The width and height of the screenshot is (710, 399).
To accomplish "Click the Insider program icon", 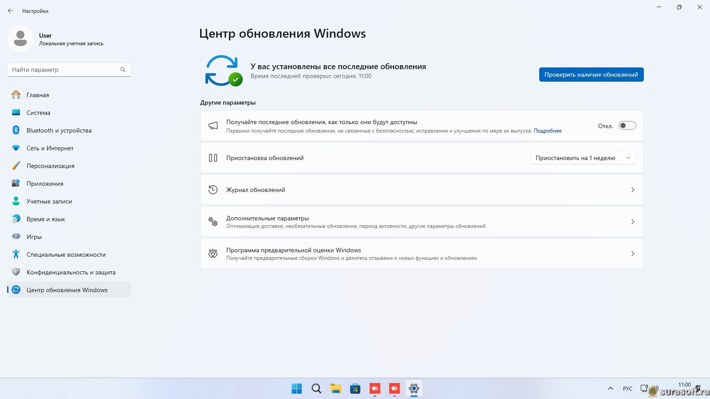I will click(213, 254).
